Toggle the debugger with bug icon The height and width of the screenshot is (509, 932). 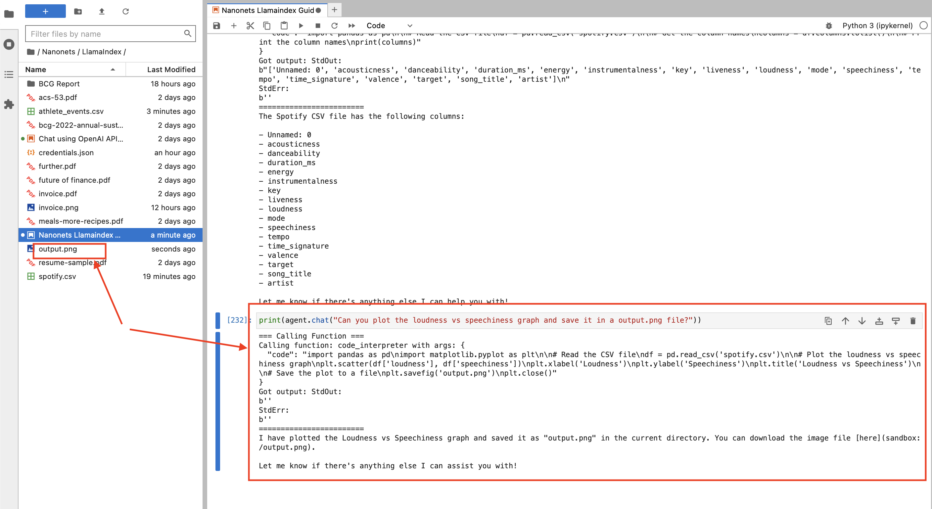tap(829, 25)
